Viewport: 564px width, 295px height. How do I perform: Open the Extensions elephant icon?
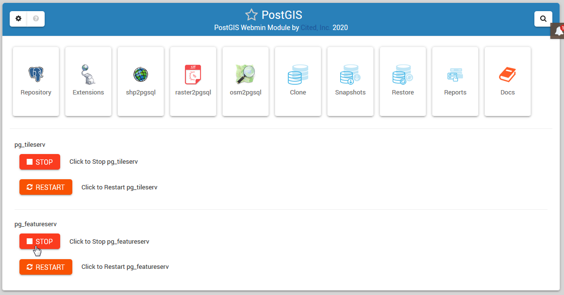[88, 75]
